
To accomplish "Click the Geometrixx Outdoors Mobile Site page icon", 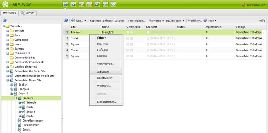I will tap(11, 76).
